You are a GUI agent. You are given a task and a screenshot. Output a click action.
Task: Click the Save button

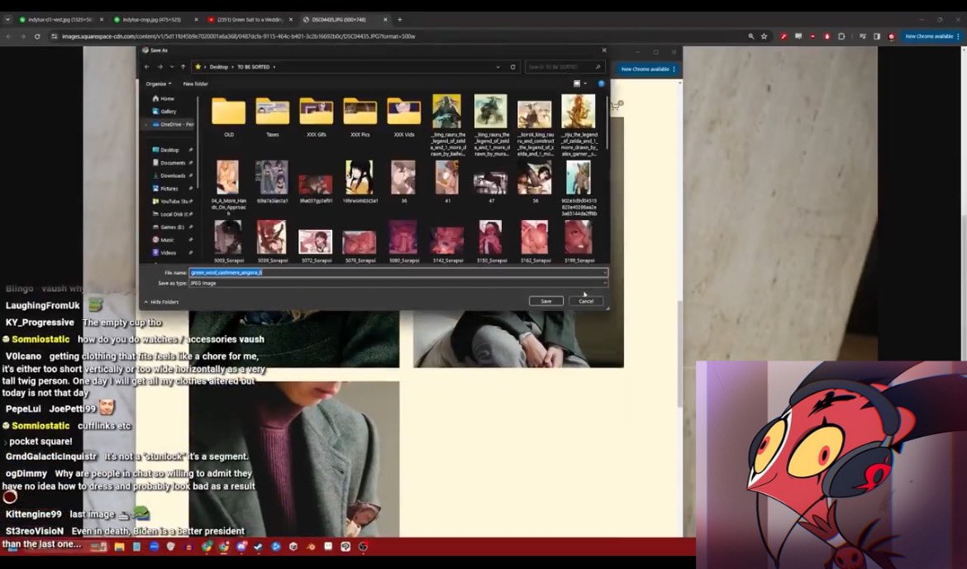[545, 301]
